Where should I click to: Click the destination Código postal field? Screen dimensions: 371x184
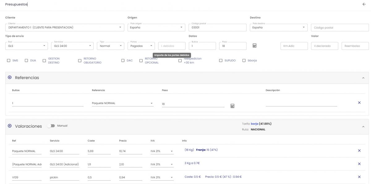click(x=339, y=28)
